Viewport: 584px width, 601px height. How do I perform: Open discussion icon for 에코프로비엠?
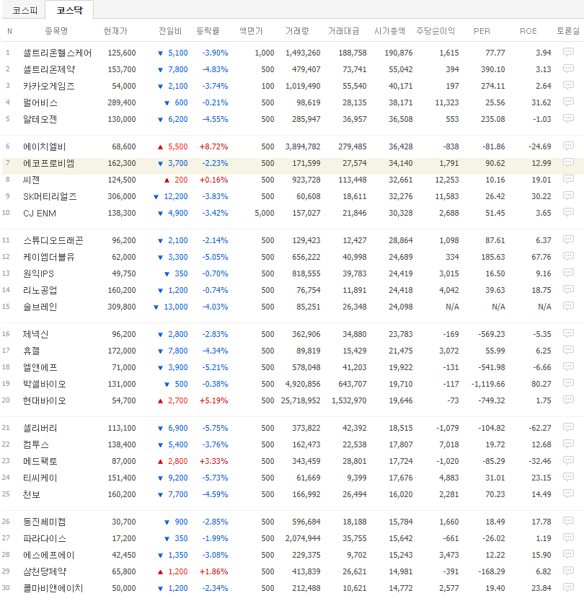tap(568, 162)
